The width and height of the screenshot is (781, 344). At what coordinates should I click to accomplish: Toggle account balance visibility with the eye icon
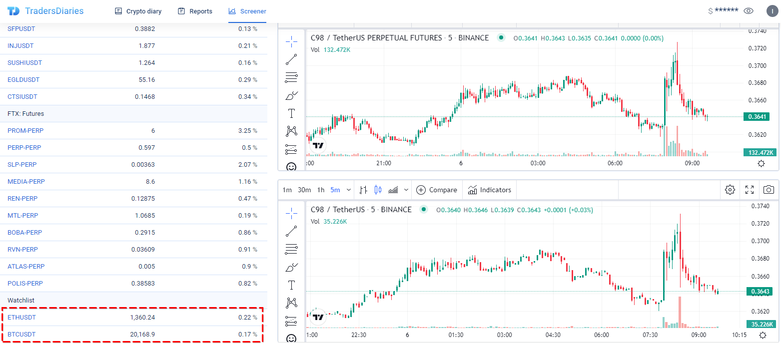749,10
